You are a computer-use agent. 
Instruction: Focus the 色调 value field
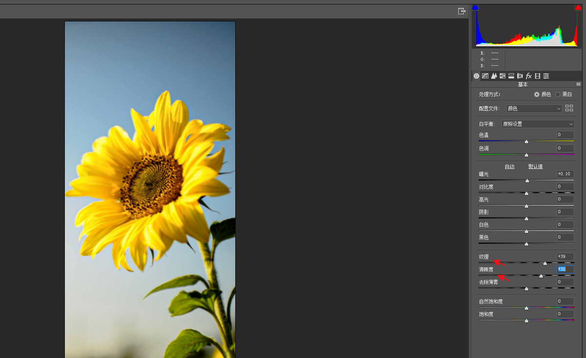point(565,148)
